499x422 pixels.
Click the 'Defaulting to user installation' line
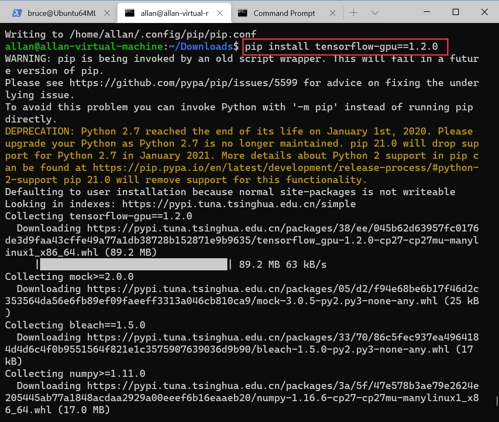coord(230,192)
